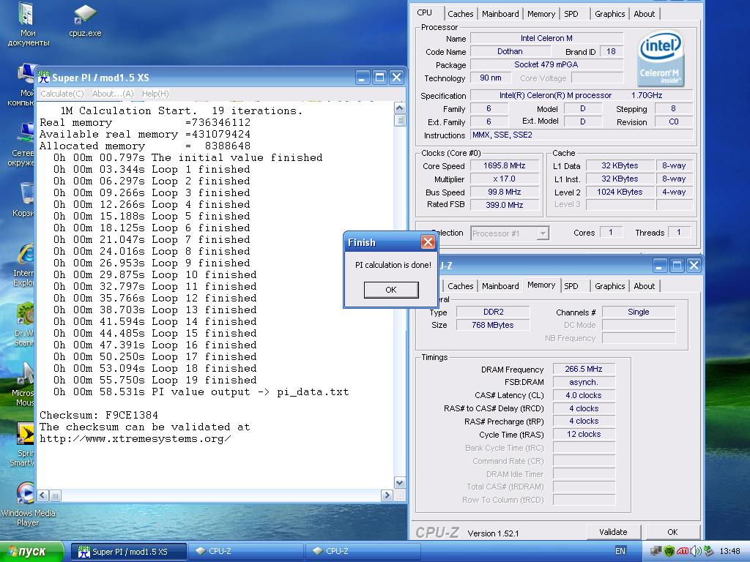750x562 pixels.
Task: Open the Microsoft Mouse desktop icon
Action: click(x=25, y=385)
